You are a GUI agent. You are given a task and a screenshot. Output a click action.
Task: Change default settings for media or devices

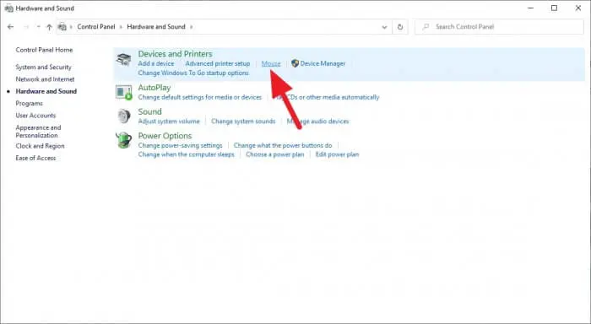pos(200,97)
